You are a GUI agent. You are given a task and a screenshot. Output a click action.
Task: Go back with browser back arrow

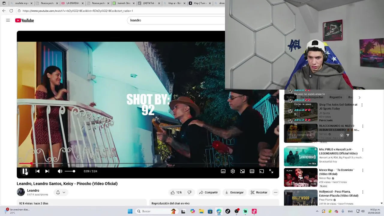(4, 11)
